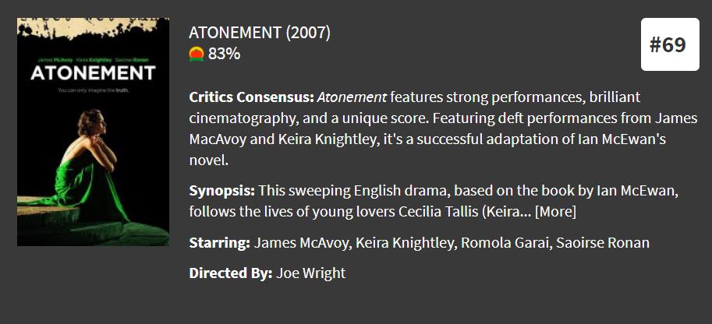
Task: Click the Critics Consensus label
Action: pos(251,97)
